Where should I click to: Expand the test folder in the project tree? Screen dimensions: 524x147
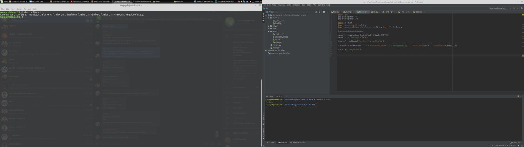point(269,29)
